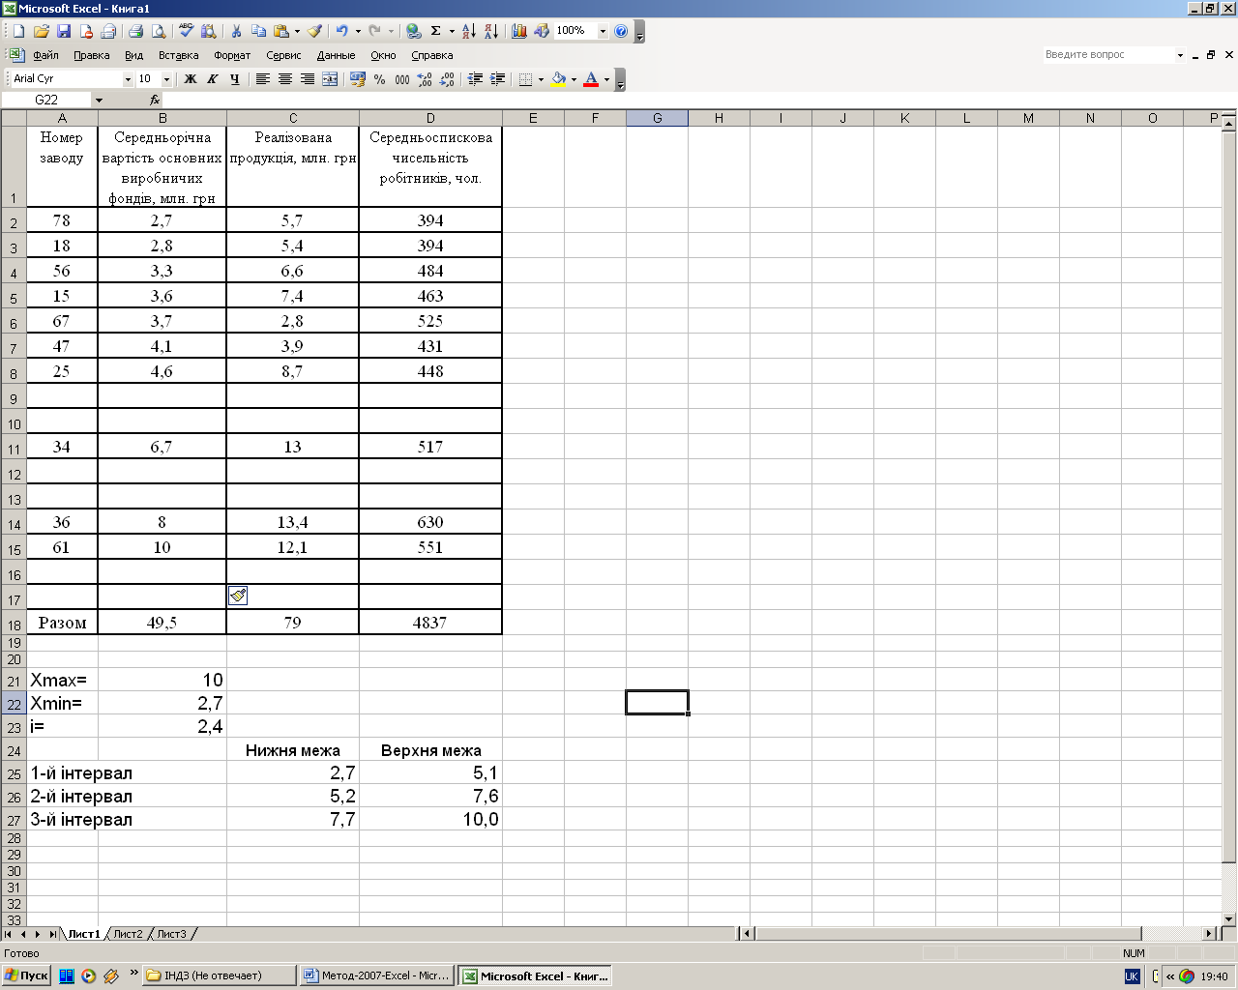Select the Разом cell in row 18
This screenshot has width=1238, height=990.
62,622
